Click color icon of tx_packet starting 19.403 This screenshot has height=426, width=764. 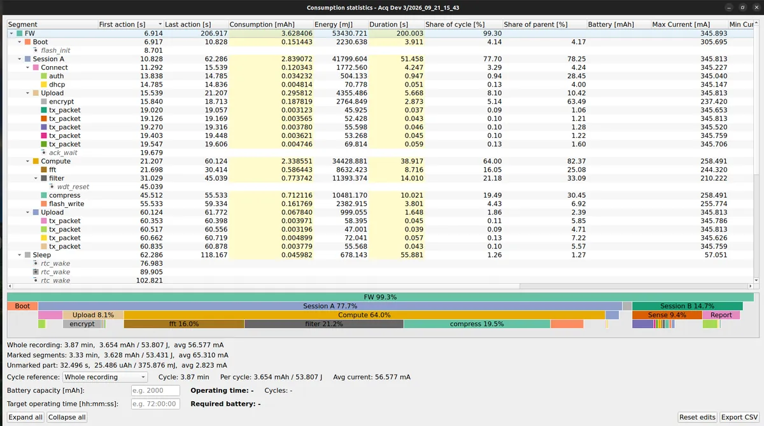(x=44, y=135)
